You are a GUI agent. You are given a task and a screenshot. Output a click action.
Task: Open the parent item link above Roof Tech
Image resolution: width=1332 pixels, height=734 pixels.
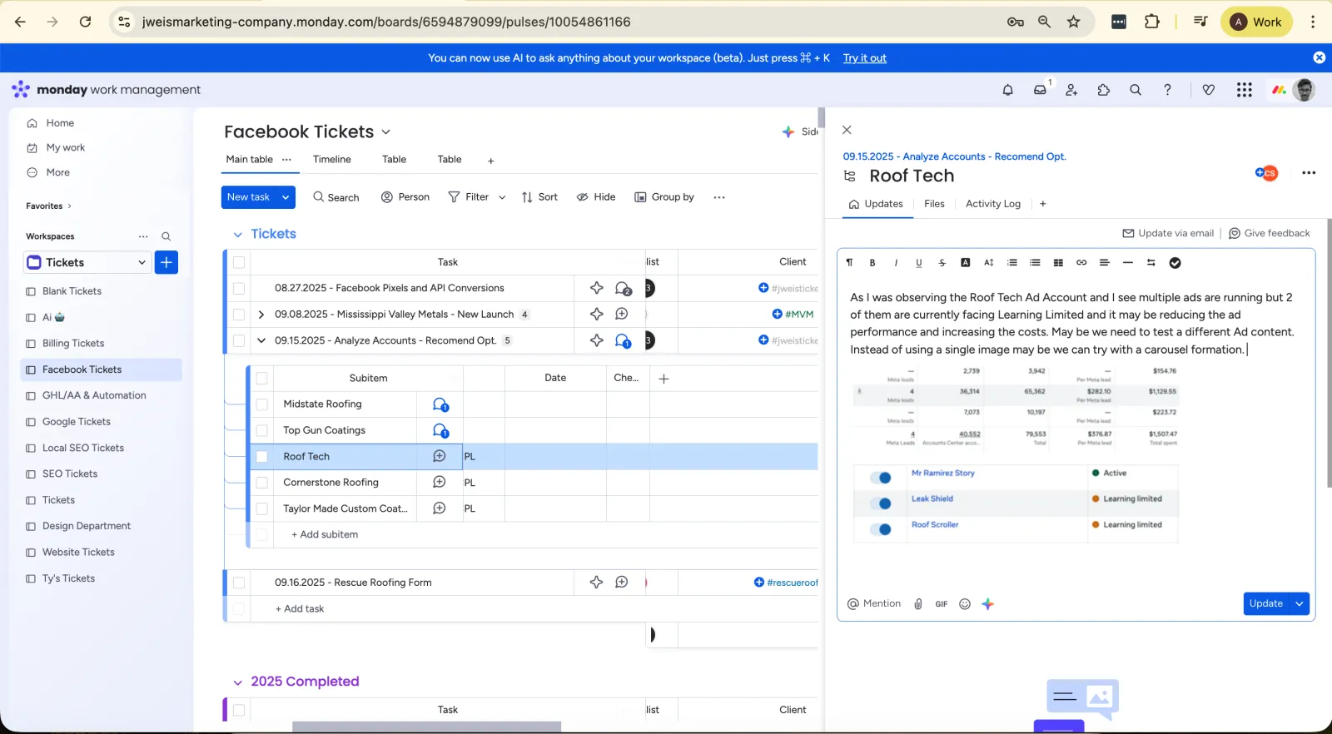click(954, 156)
